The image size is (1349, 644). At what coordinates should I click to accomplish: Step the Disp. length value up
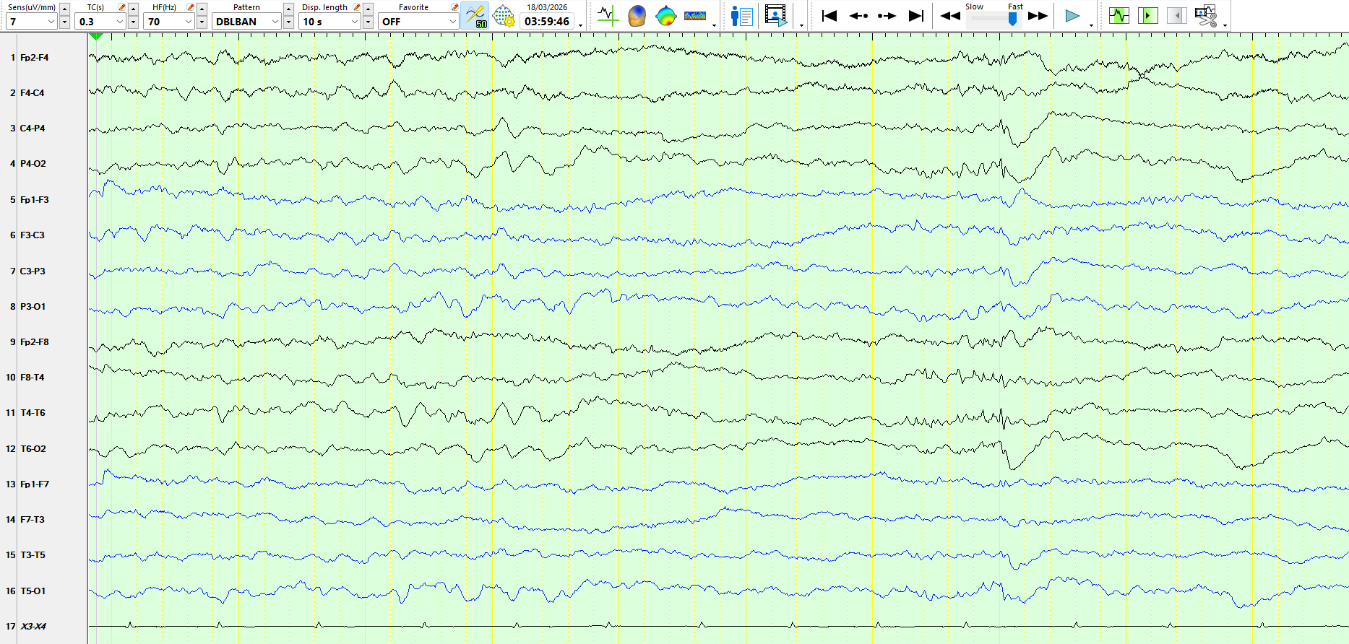pyautogui.click(x=368, y=9)
